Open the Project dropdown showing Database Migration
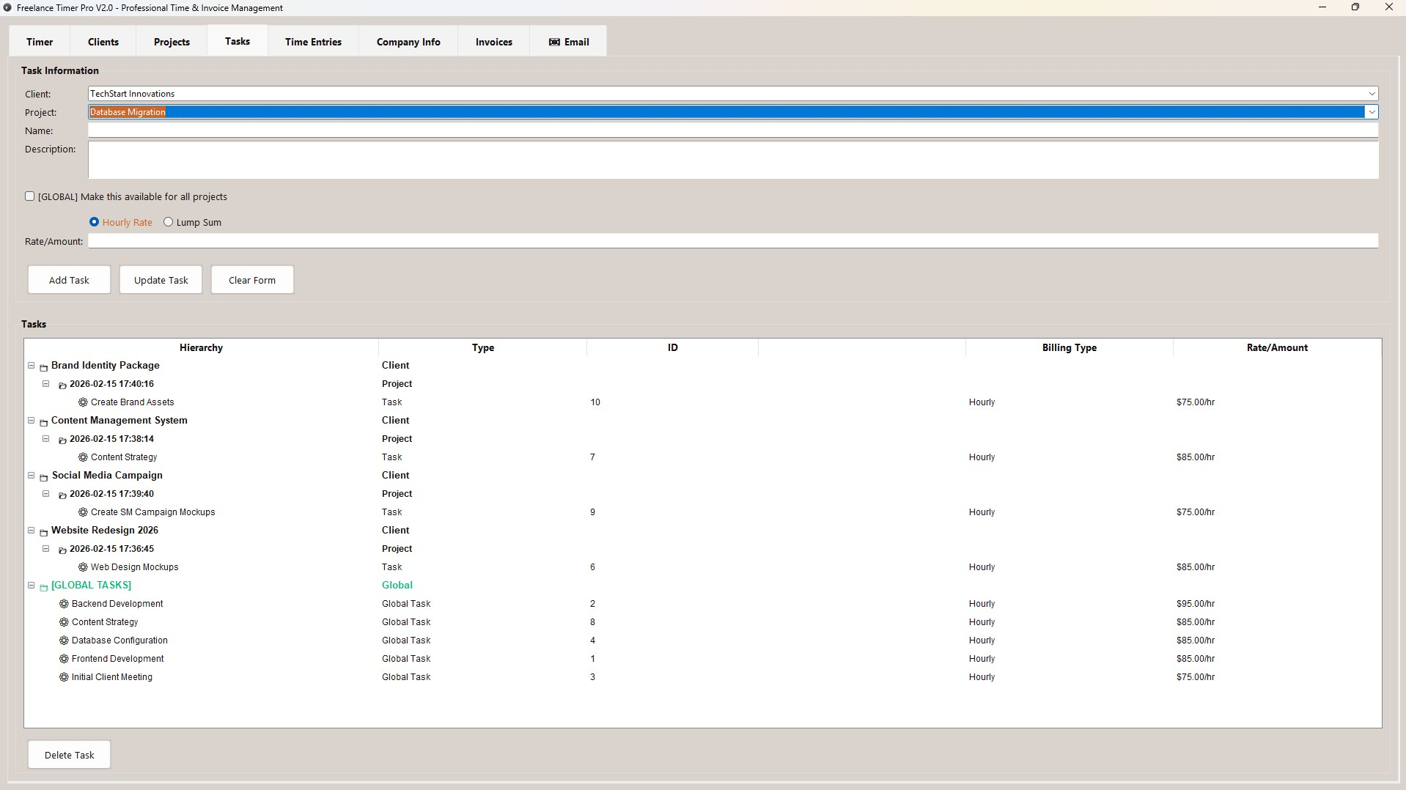Viewport: 1406px width, 790px height. tap(1371, 111)
